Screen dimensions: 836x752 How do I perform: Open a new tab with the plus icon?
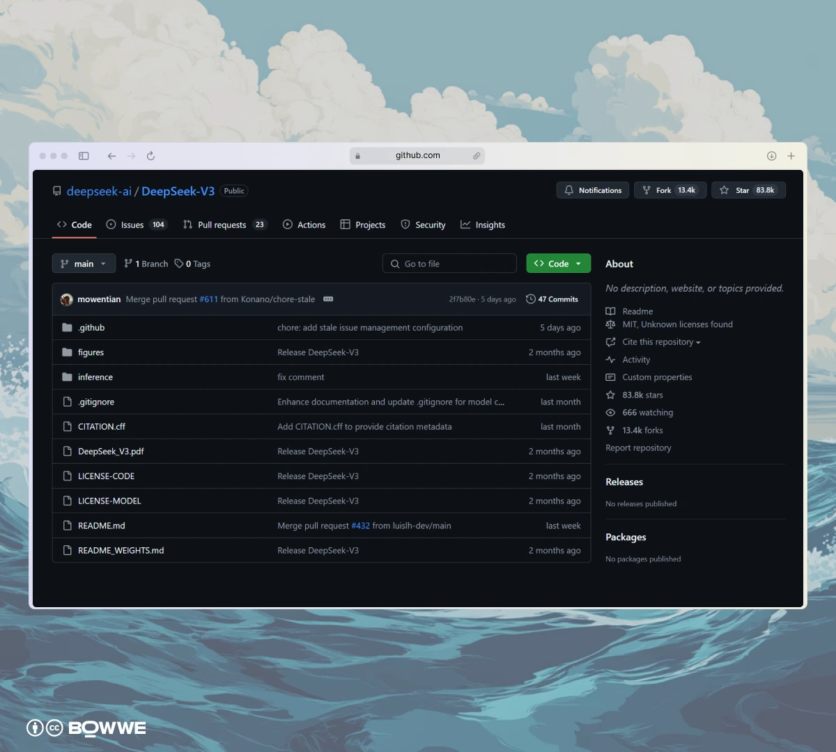(x=791, y=156)
